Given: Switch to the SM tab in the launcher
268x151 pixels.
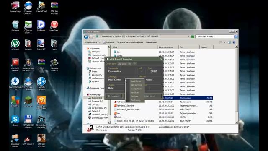Looking at the screenshot, I should (x=130, y=64).
